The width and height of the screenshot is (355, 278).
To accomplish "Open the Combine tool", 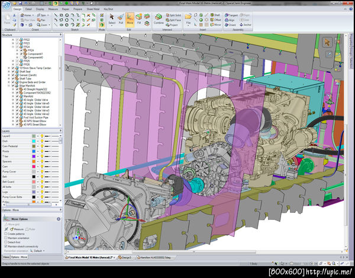I will pyautogui.click(x=159, y=19).
